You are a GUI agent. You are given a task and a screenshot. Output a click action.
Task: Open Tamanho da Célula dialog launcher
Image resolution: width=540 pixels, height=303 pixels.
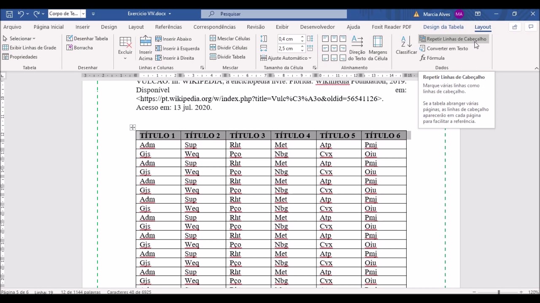[314, 68]
